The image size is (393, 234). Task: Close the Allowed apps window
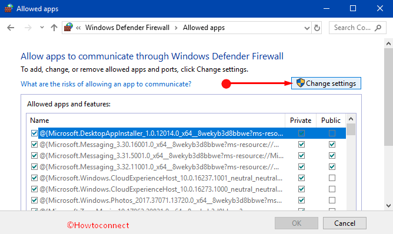(x=379, y=8)
